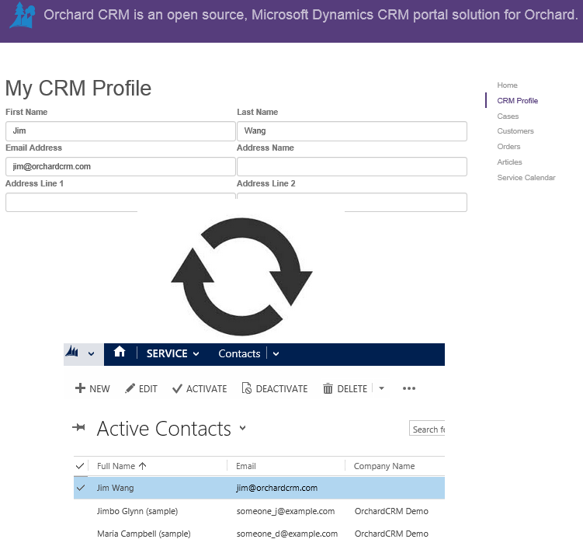Screen dimensions: 583x546
Task: Click the Email Address field
Action: click(x=120, y=167)
